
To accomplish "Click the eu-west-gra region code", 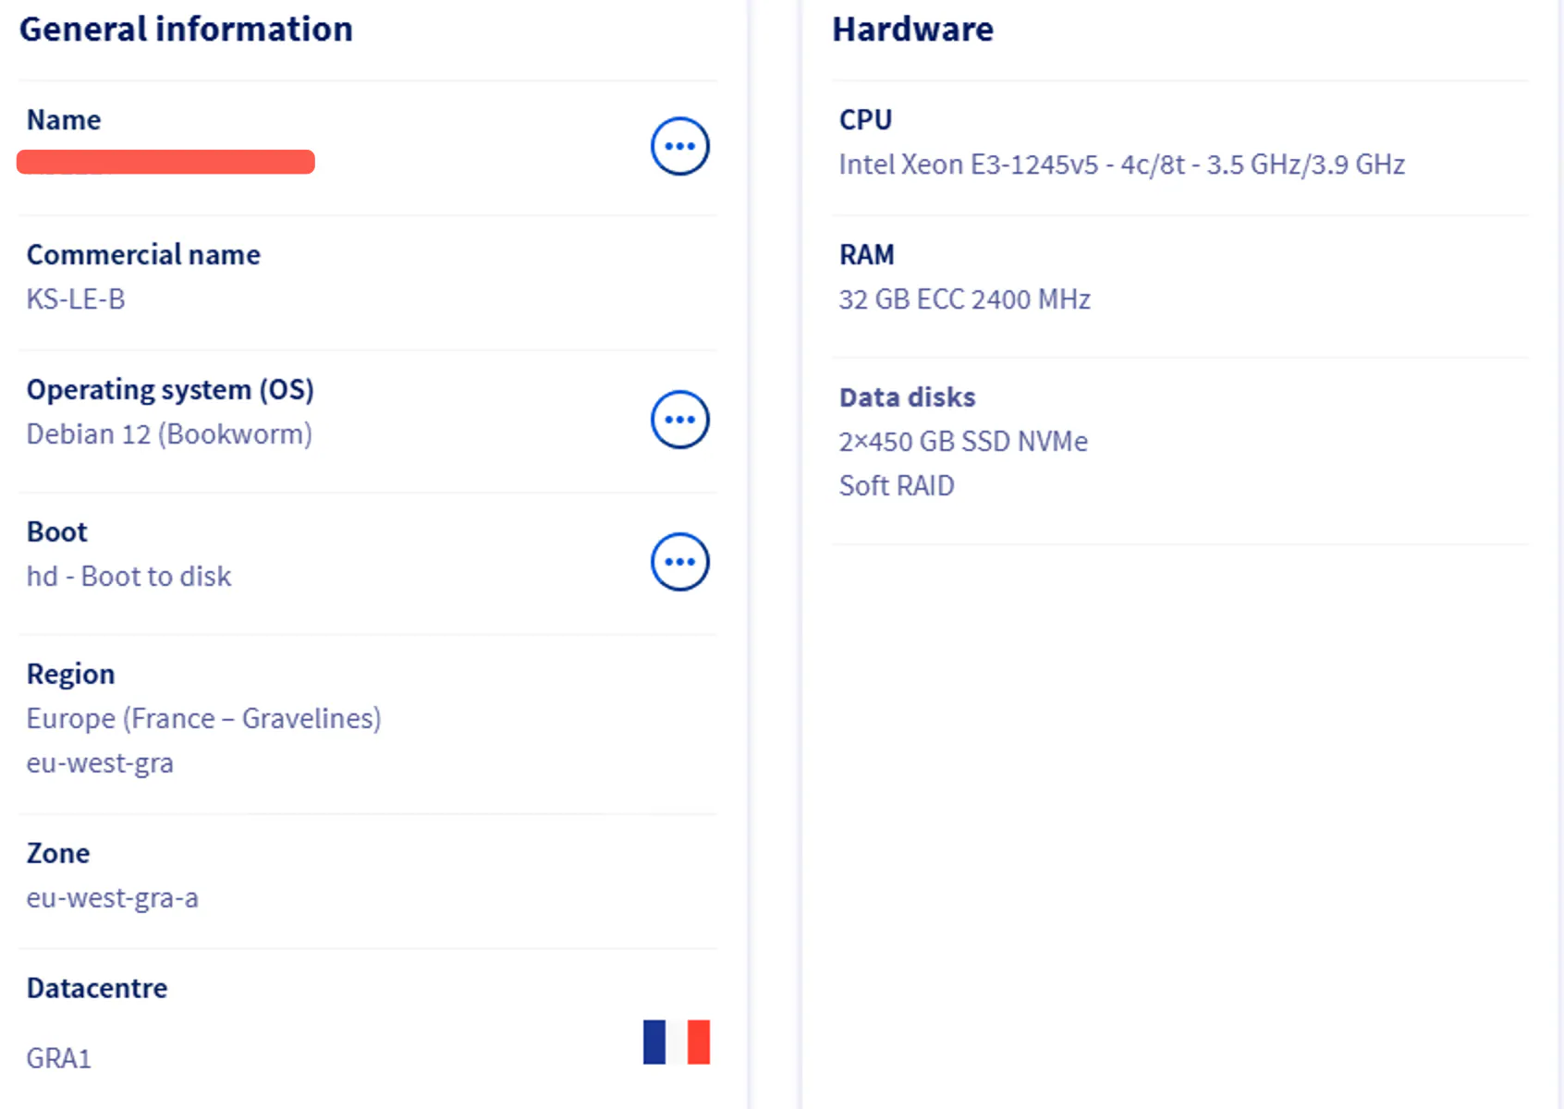I will pyautogui.click(x=100, y=764).
